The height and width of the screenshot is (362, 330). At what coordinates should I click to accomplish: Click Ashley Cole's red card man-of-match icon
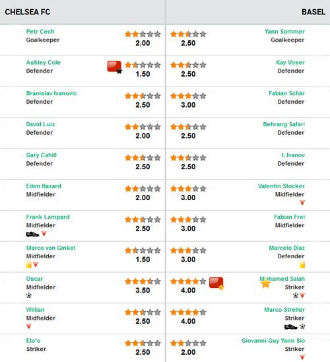pyautogui.click(x=114, y=67)
